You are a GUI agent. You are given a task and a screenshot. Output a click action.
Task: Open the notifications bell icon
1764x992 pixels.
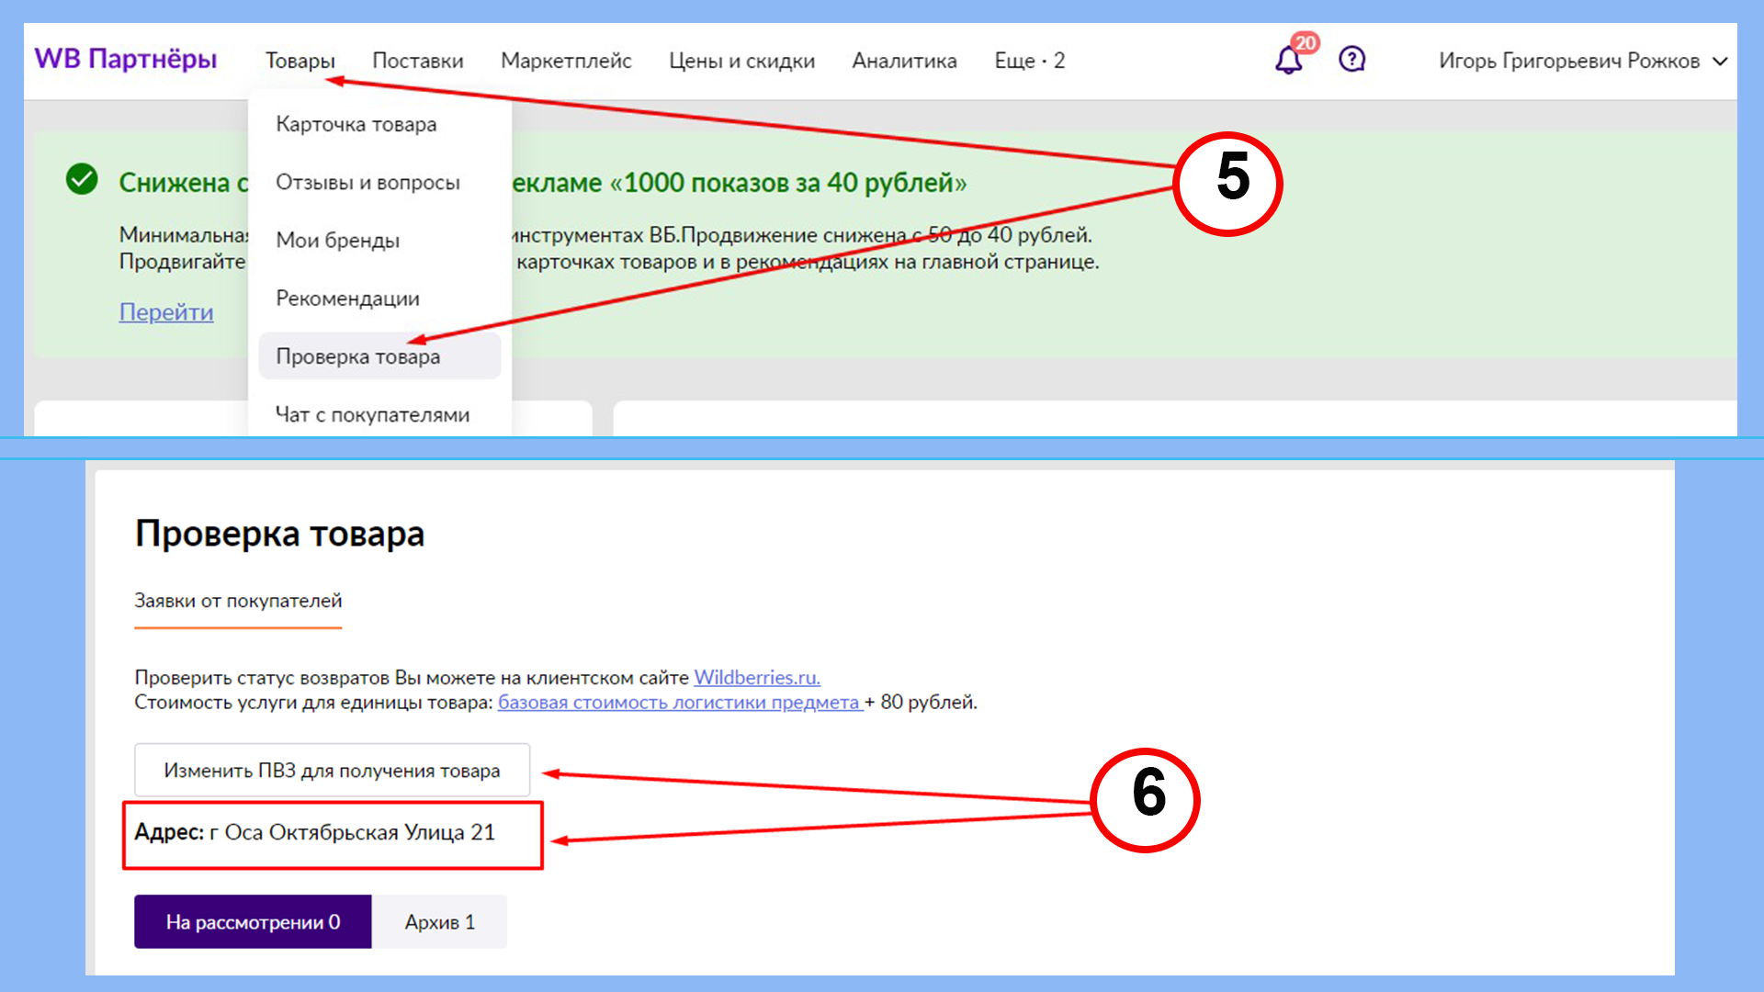(1288, 61)
